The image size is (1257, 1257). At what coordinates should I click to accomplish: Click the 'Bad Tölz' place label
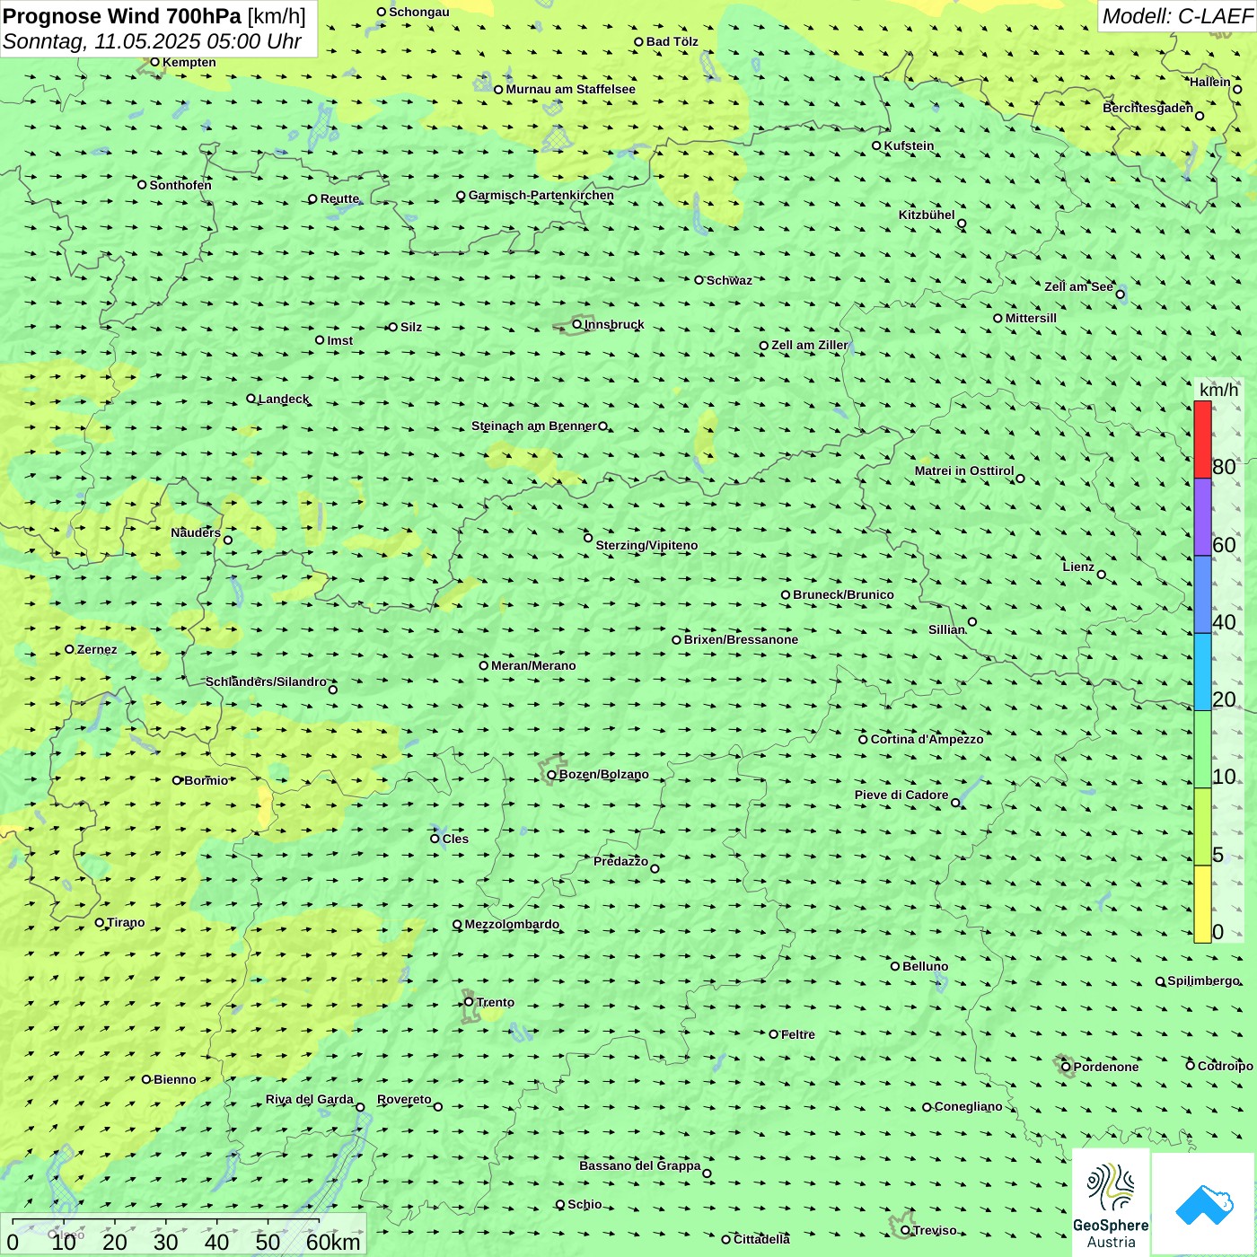pos(672,41)
